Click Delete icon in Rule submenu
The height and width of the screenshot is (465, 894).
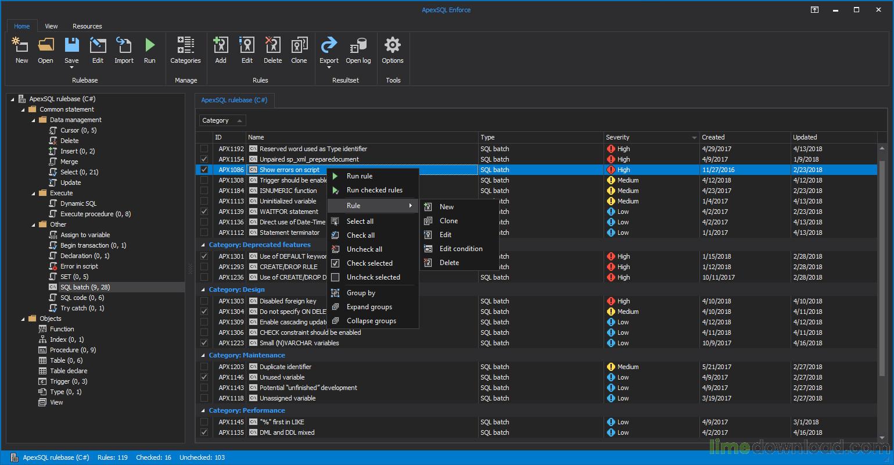click(428, 263)
